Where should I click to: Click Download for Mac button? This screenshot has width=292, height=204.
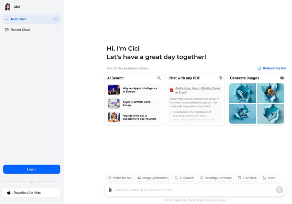[31, 192]
